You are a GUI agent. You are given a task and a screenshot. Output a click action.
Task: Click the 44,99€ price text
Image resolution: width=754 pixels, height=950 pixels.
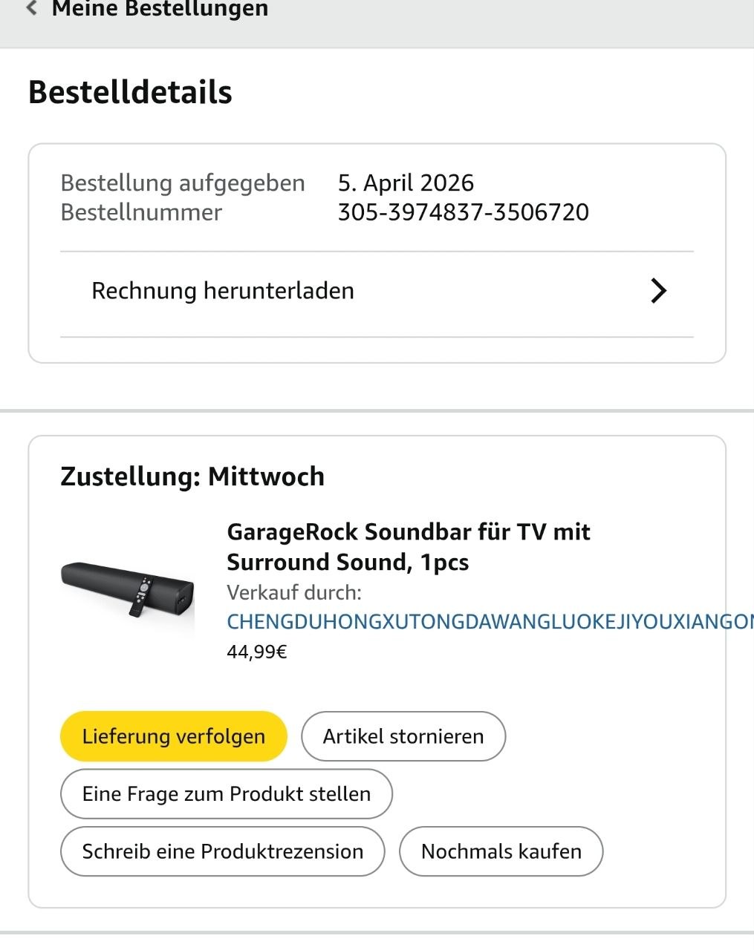pyautogui.click(x=256, y=652)
